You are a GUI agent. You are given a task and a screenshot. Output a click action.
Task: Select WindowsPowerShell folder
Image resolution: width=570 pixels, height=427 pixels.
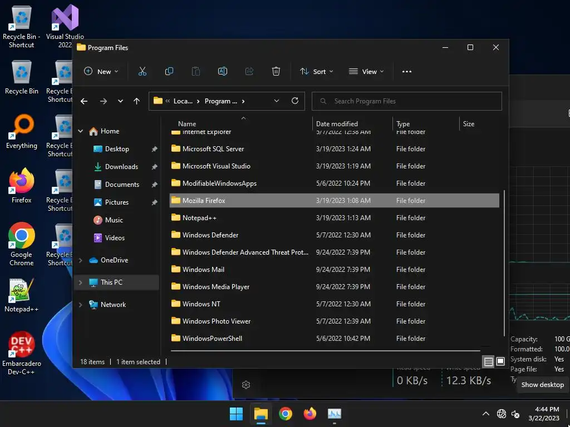coord(334,339)
